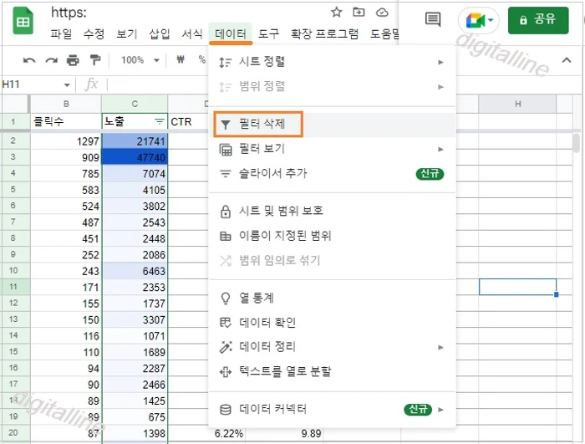
Task: Click the formula bar input
Action: coord(159,84)
